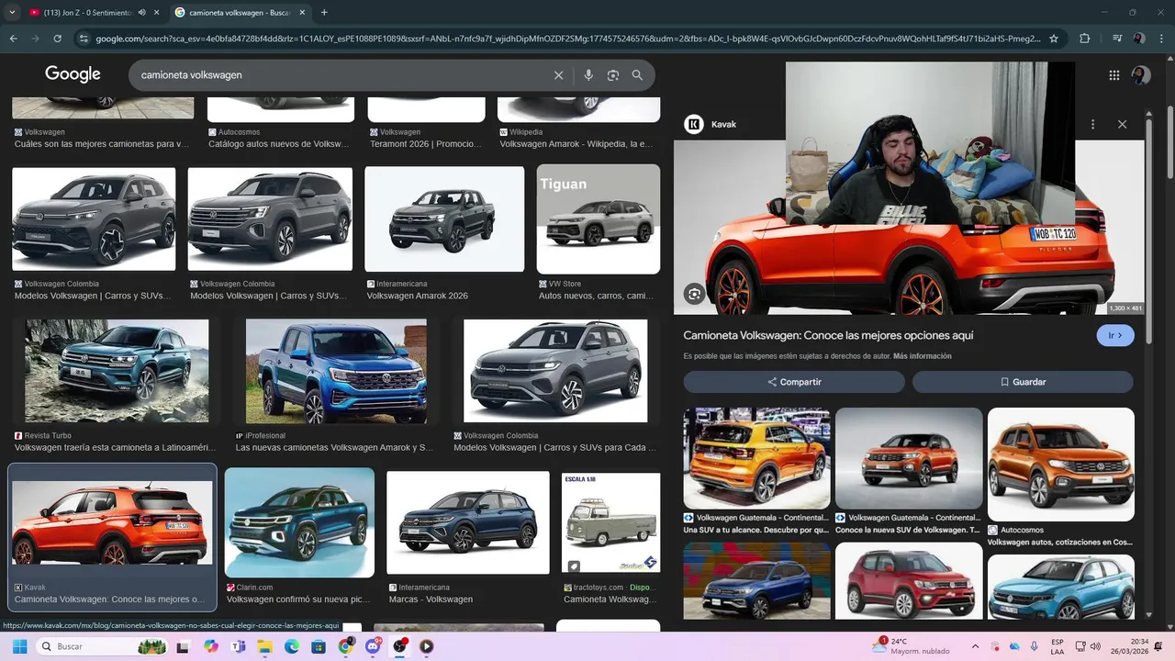This screenshot has width=1175, height=661.
Task: Open the clock showing 20:34
Action: pyautogui.click(x=1131, y=646)
